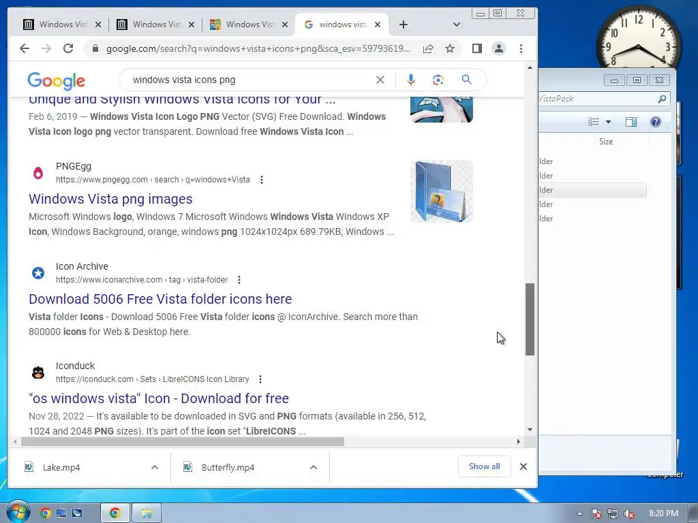Open taskbar clock 8:20 PM
Image resolution: width=698 pixels, height=523 pixels.
tap(663, 513)
